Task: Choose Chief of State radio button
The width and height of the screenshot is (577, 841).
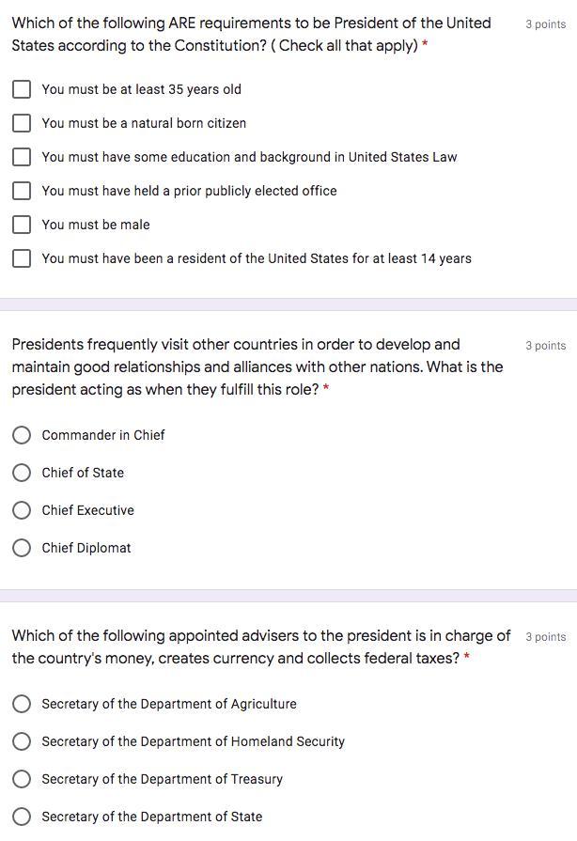Action: point(22,473)
